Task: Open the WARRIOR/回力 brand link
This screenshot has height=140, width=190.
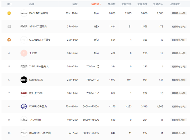Action: click(x=38, y=106)
